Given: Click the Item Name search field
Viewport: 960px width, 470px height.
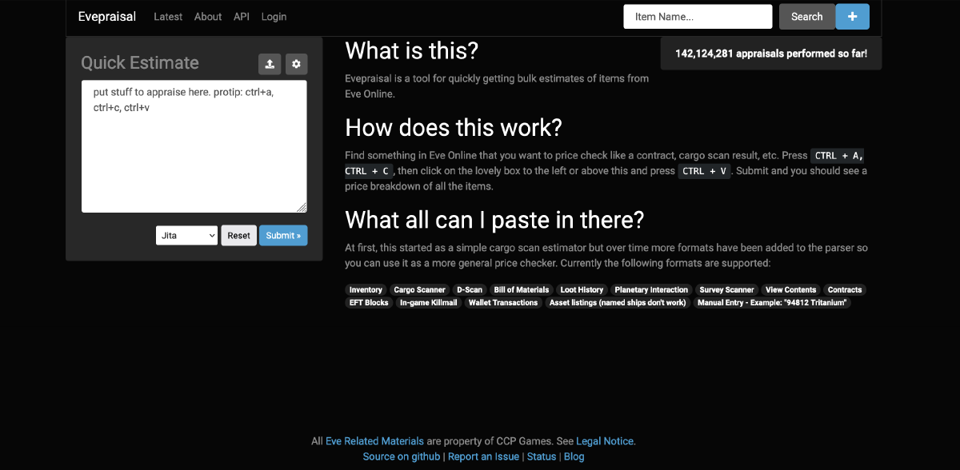Looking at the screenshot, I should click(698, 16).
